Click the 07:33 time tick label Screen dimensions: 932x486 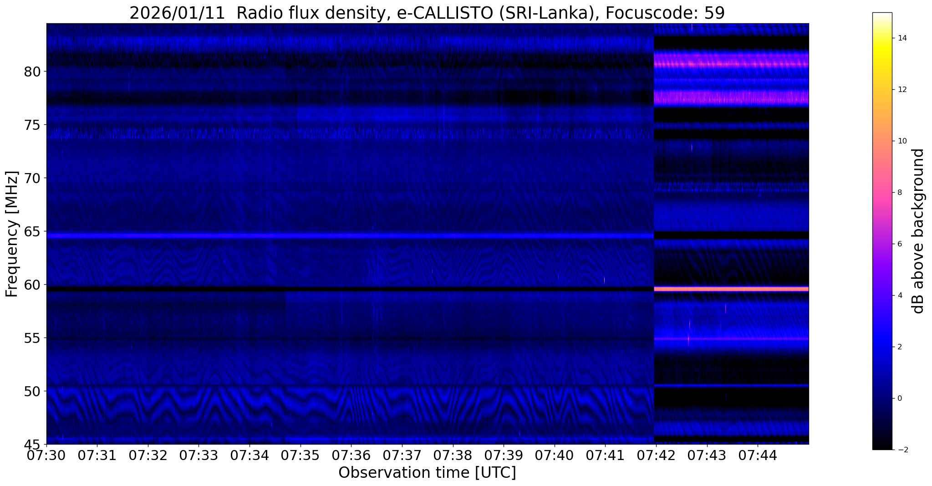tap(199, 455)
